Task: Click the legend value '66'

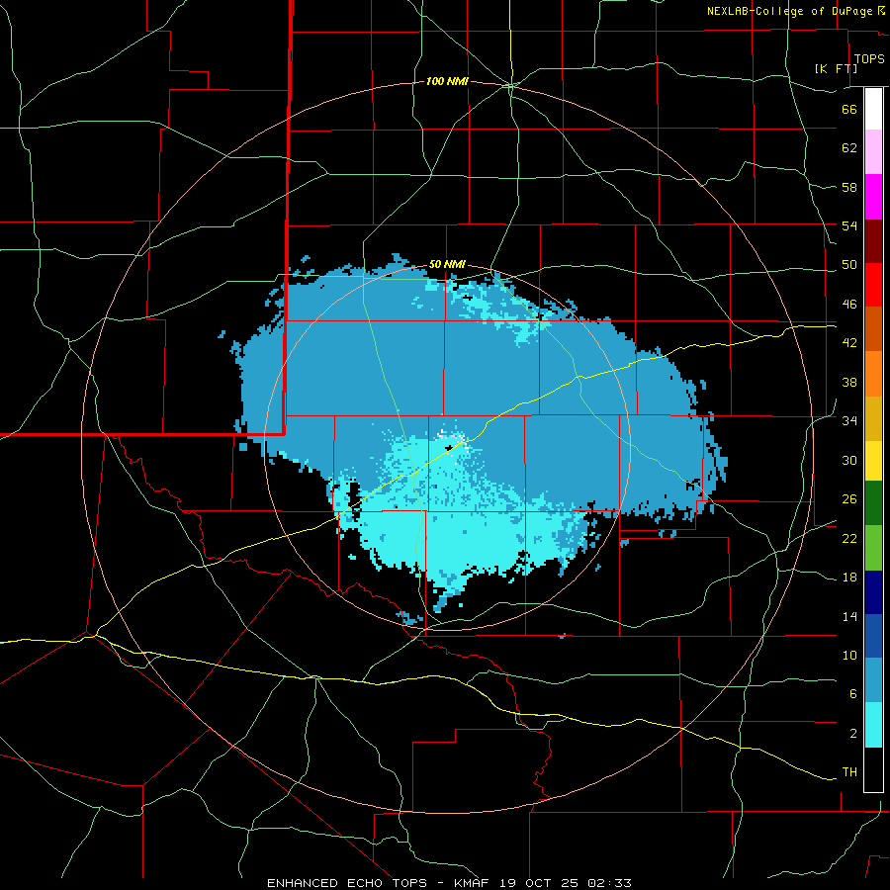Action: coord(849,109)
